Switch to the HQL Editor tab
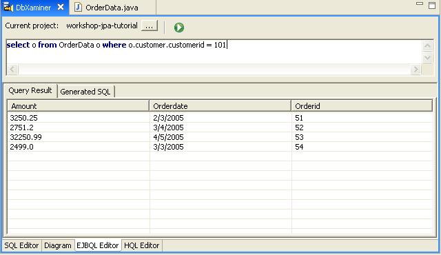The width and height of the screenshot is (441, 255). [142, 245]
